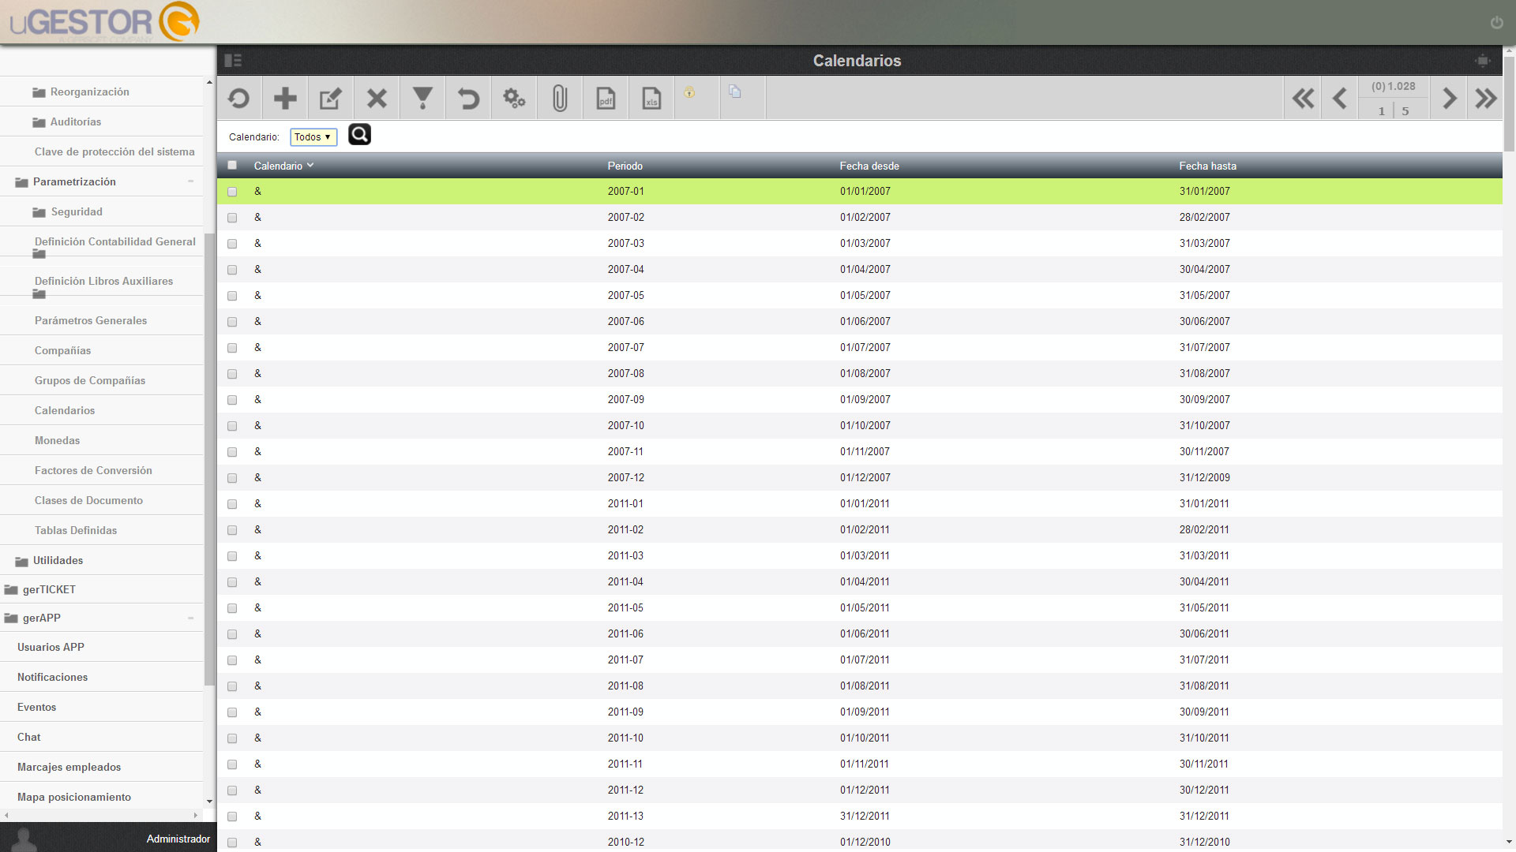Viewport: 1516px width, 852px height.
Task: Click the small lock icon in toolbar
Action: (689, 92)
